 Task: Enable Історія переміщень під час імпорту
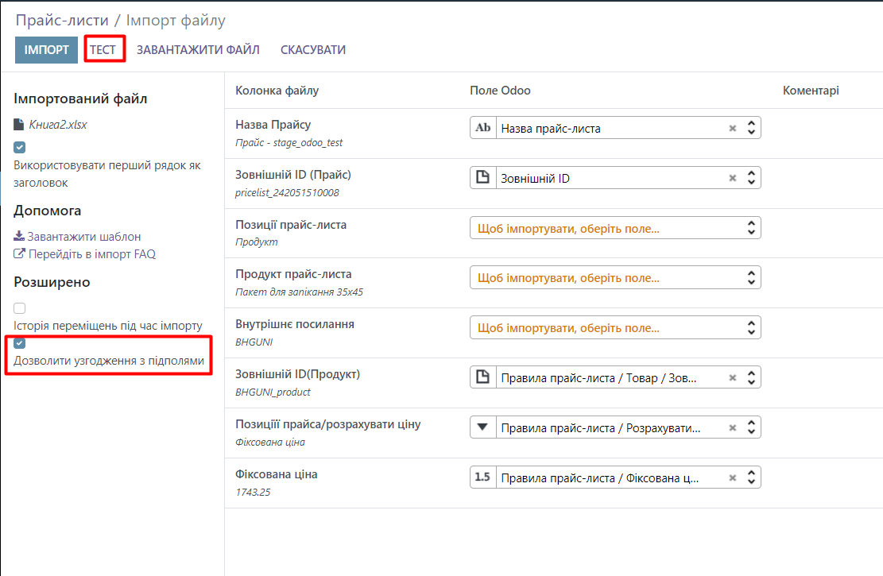(20, 308)
